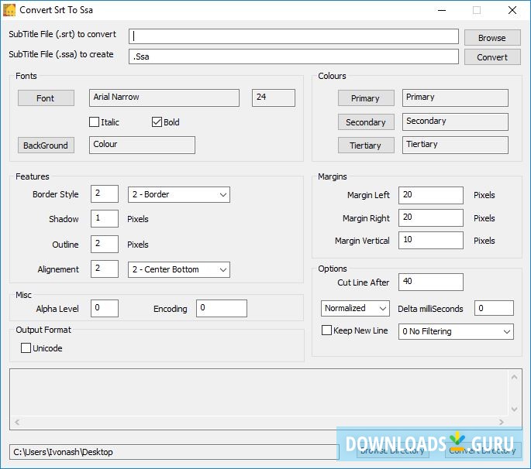This screenshot has height=469, width=531.
Task: Choose Primary colour button
Action: [366, 98]
